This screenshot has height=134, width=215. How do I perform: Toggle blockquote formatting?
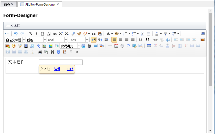[94, 34]
